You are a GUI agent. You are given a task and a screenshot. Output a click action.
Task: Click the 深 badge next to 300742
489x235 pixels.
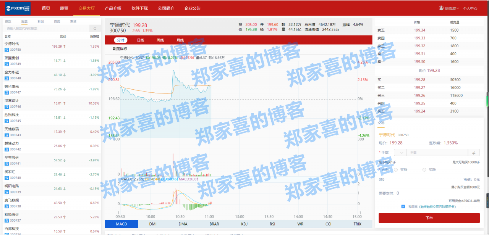(6, 149)
